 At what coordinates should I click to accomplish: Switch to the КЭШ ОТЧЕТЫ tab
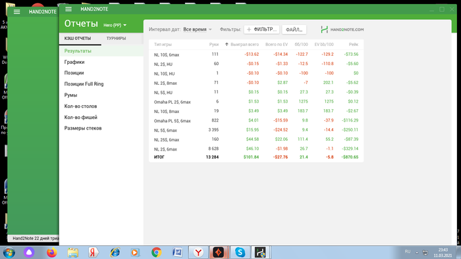click(78, 38)
